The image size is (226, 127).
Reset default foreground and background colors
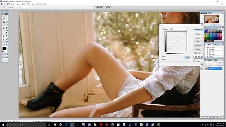coord(3,51)
